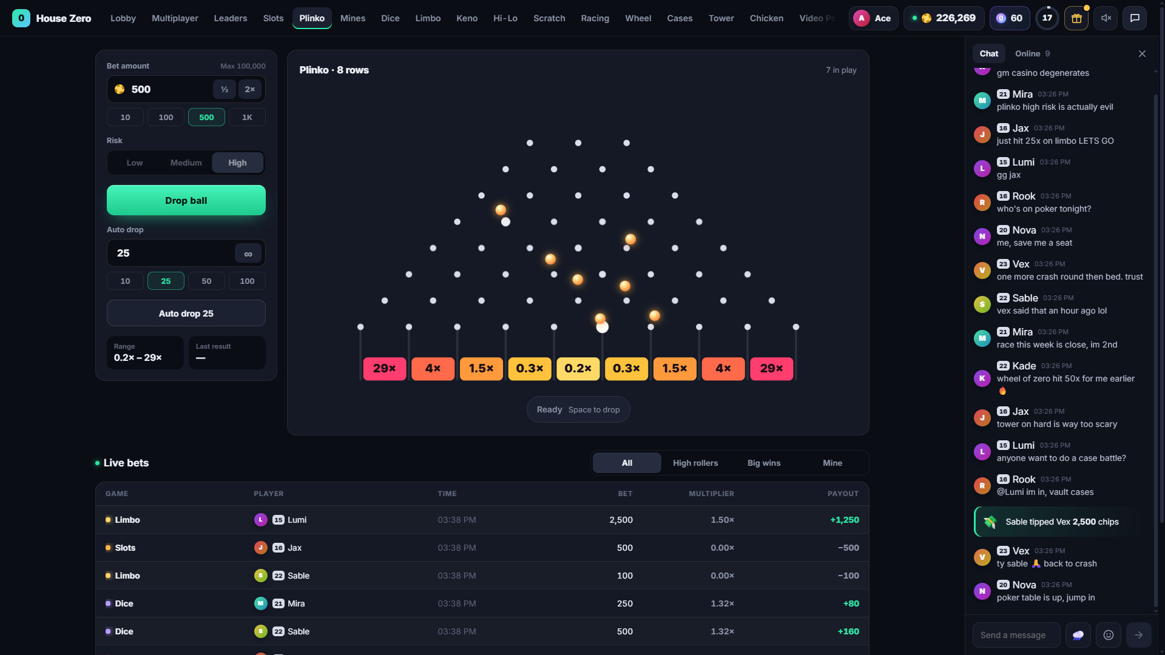The height and width of the screenshot is (655, 1165).
Task: Close the chat panel with X
Action: tap(1142, 53)
